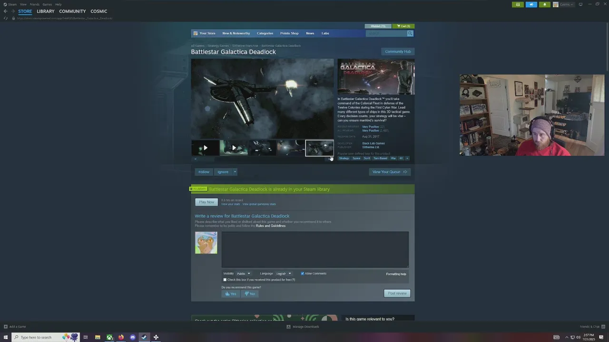Screen dimensions: 609x342
Task: Go back with the Steam back arrow
Action: [5, 11]
